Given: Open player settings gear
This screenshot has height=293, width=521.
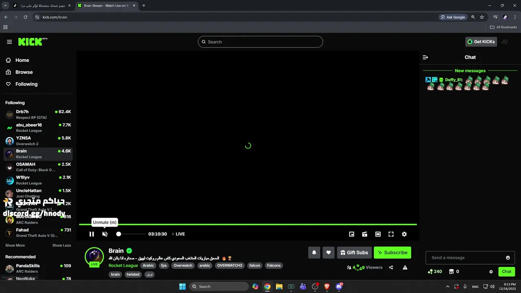Looking at the screenshot, I should click(x=404, y=234).
